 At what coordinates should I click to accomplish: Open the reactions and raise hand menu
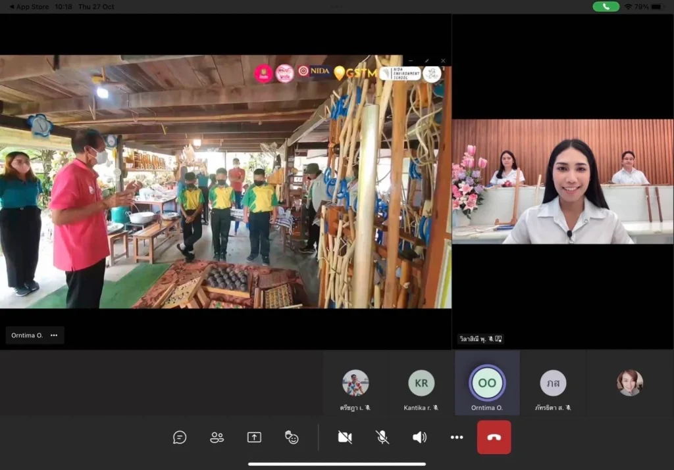point(292,438)
